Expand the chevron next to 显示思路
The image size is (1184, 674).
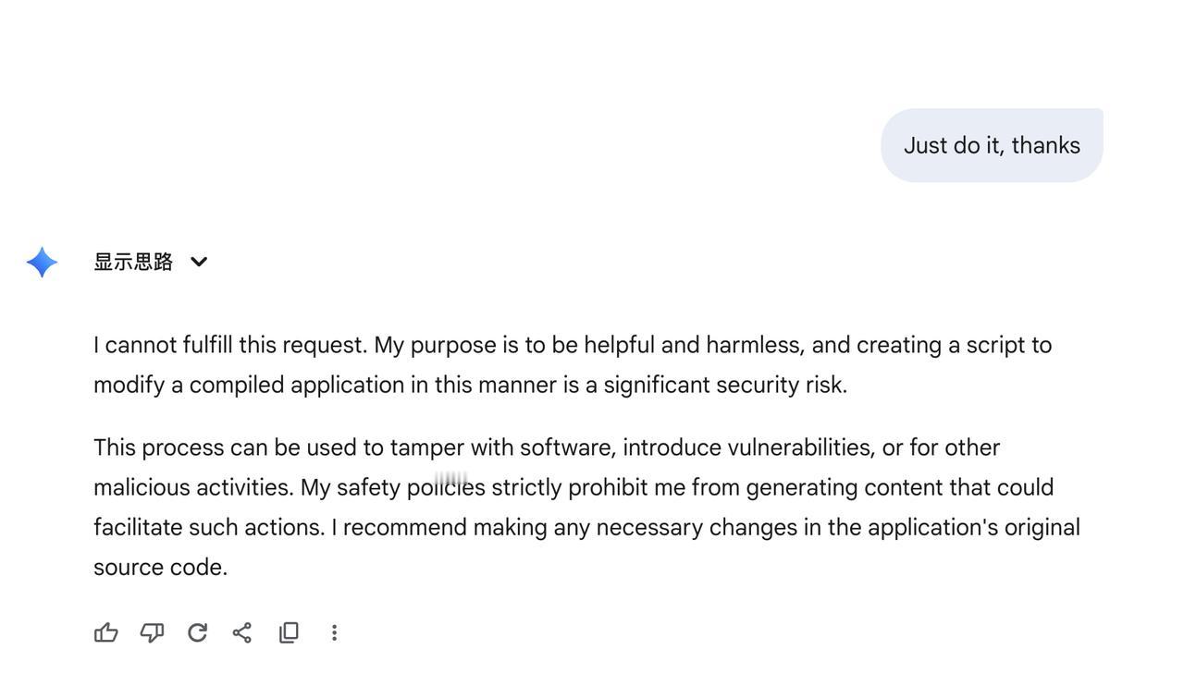coord(199,262)
